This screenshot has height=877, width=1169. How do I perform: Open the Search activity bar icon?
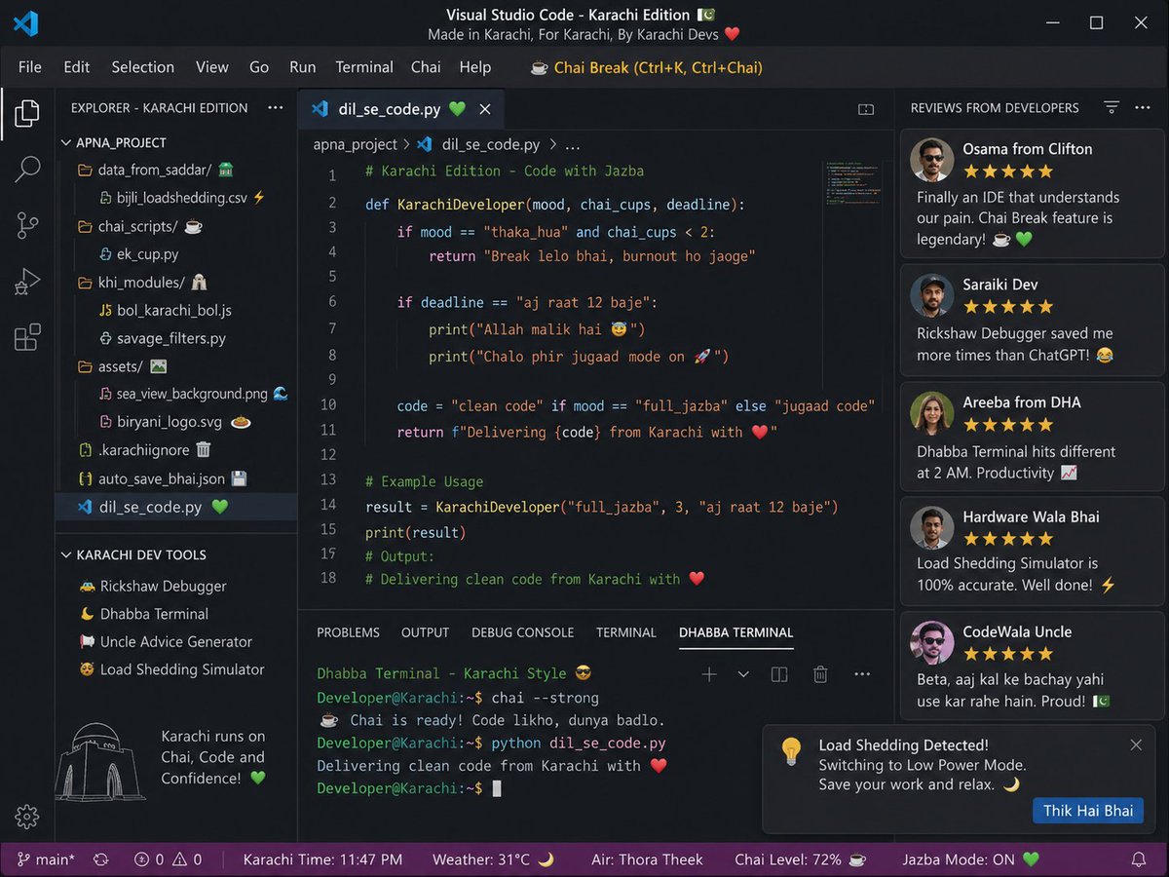(27, 169)
